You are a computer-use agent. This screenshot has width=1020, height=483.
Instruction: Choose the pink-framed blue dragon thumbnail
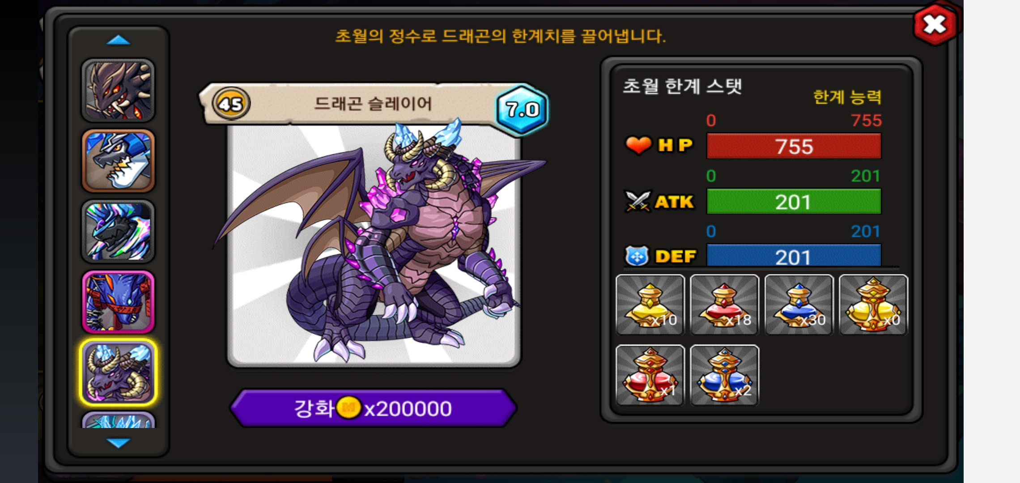click(118, 302)
